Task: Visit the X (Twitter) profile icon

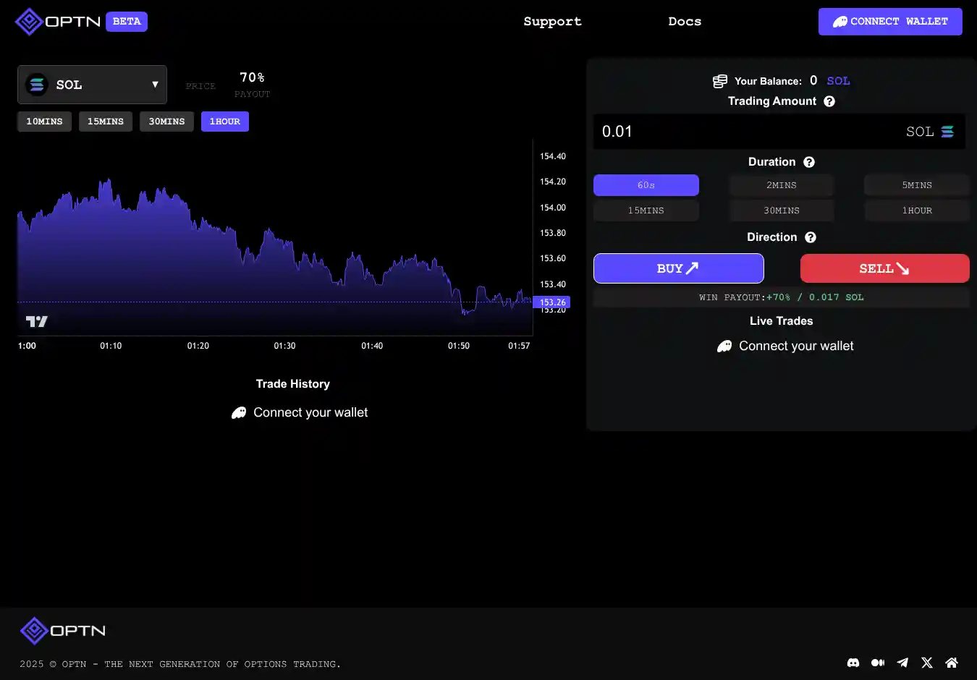Action: pyautogui.click(x=927, y=663)
